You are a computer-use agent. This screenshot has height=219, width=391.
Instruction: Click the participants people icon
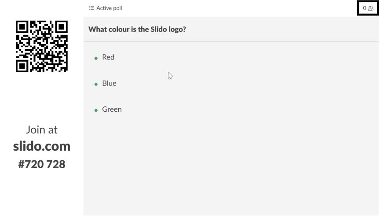coord(371,8)
